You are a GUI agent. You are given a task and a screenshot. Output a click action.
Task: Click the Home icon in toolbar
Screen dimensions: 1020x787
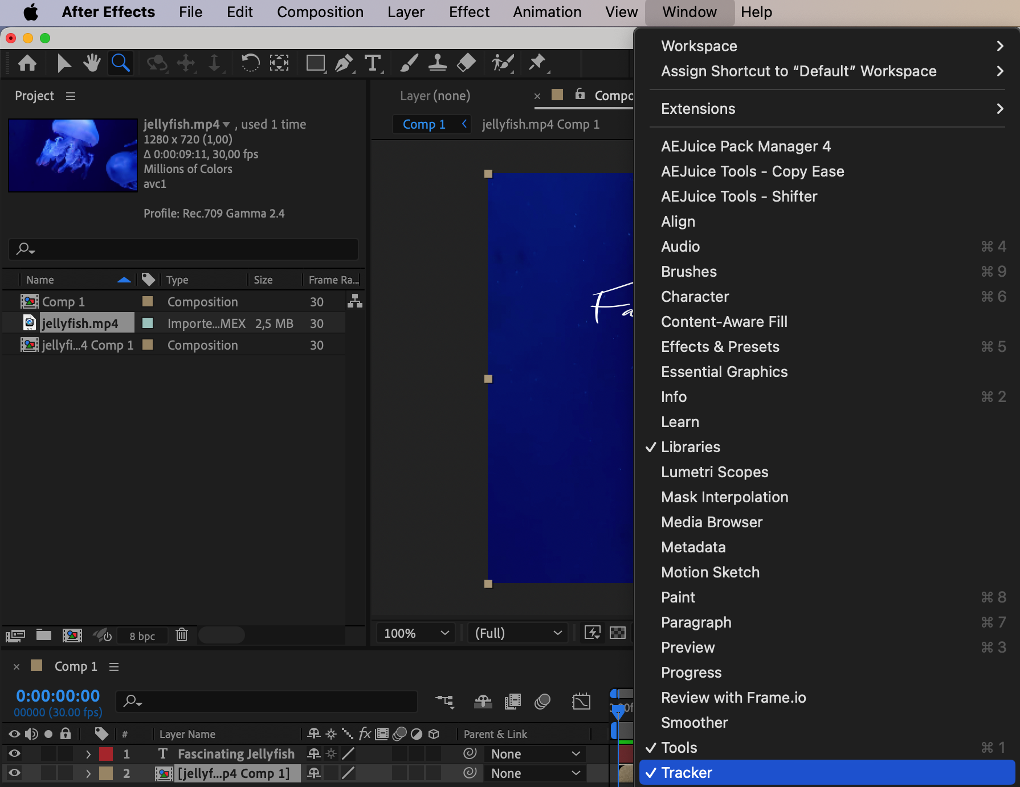tap(27, 63)
